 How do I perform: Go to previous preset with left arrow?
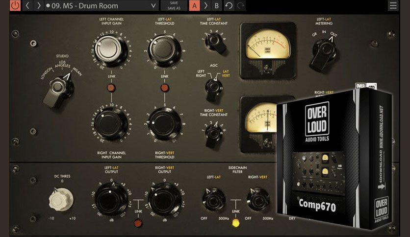tap(27, 5)
